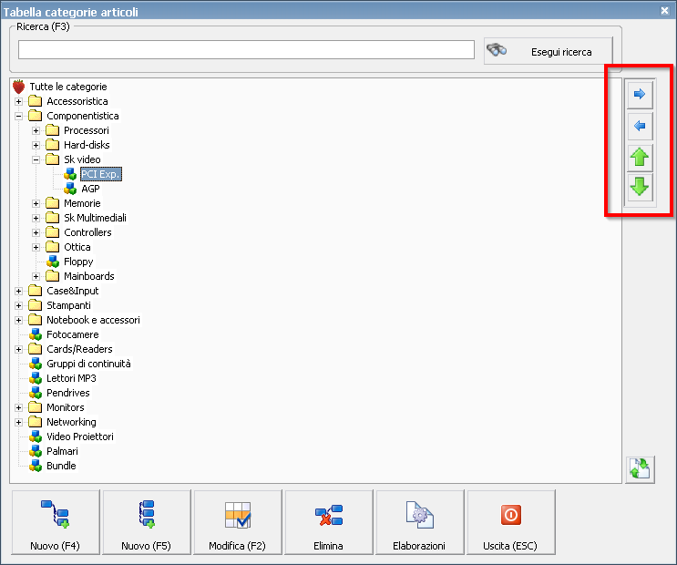Click the Esegui ricerca button
Screen dimensions: 677x565
(x=548, y=51)
